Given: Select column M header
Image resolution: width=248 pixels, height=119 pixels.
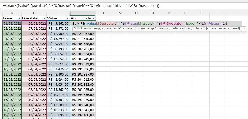Looking at the screenshot, I should point(120,13).
